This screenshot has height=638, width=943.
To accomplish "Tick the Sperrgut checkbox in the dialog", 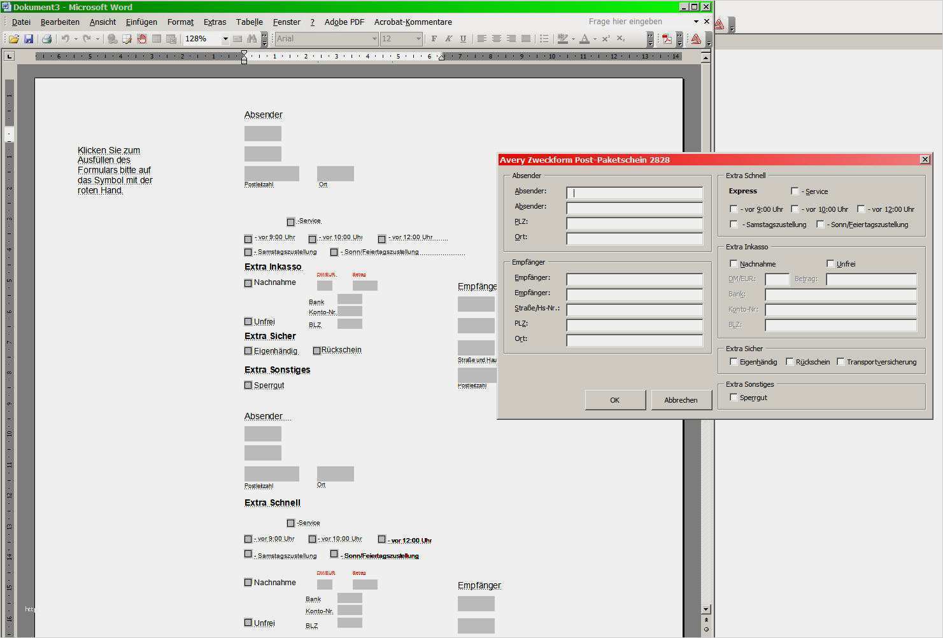I will (734, 397).
